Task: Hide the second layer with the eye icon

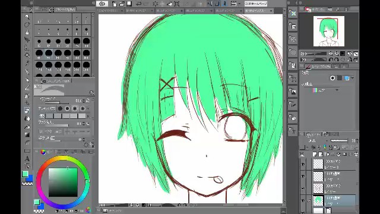Action: (303, 177)
